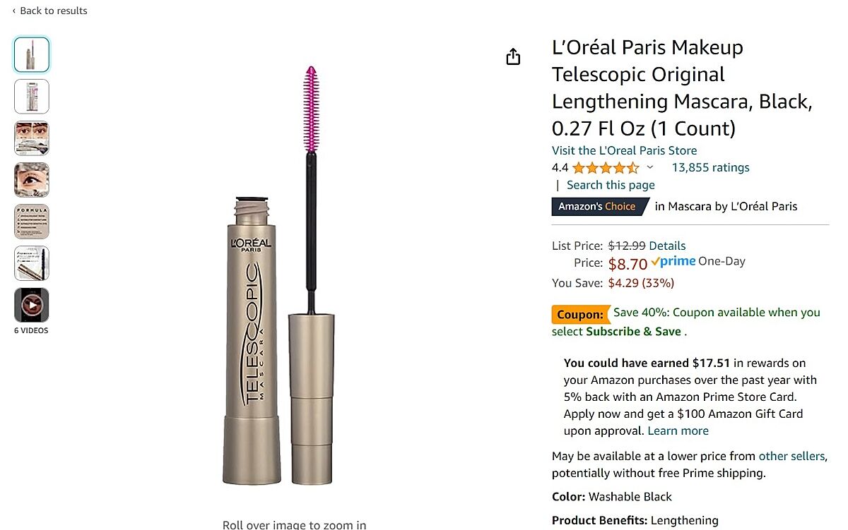Show the Formula info thumbnail
This screenshot has width=848, height=530.
coord(32,222)
